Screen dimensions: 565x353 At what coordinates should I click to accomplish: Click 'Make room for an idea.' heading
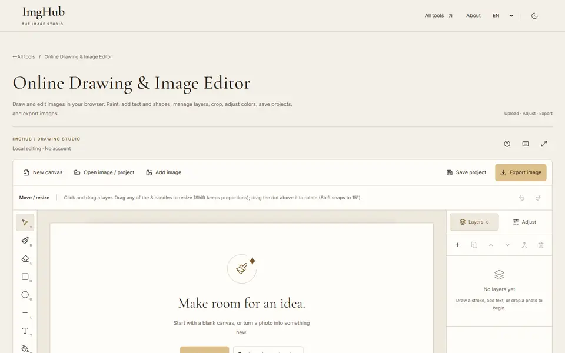click(x=242, y=304)
